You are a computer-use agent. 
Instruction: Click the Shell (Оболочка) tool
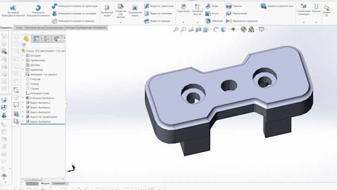(214, 21)
